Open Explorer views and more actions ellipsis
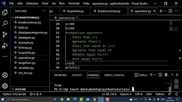 click(44, 11)
